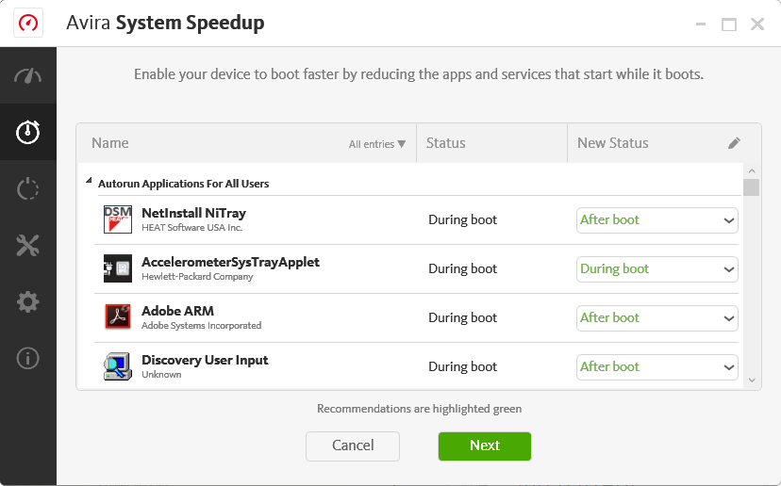Click HEAT Software USA Inc. publisher text
Viewport: 781px width, 486px height.
[191, 228]
